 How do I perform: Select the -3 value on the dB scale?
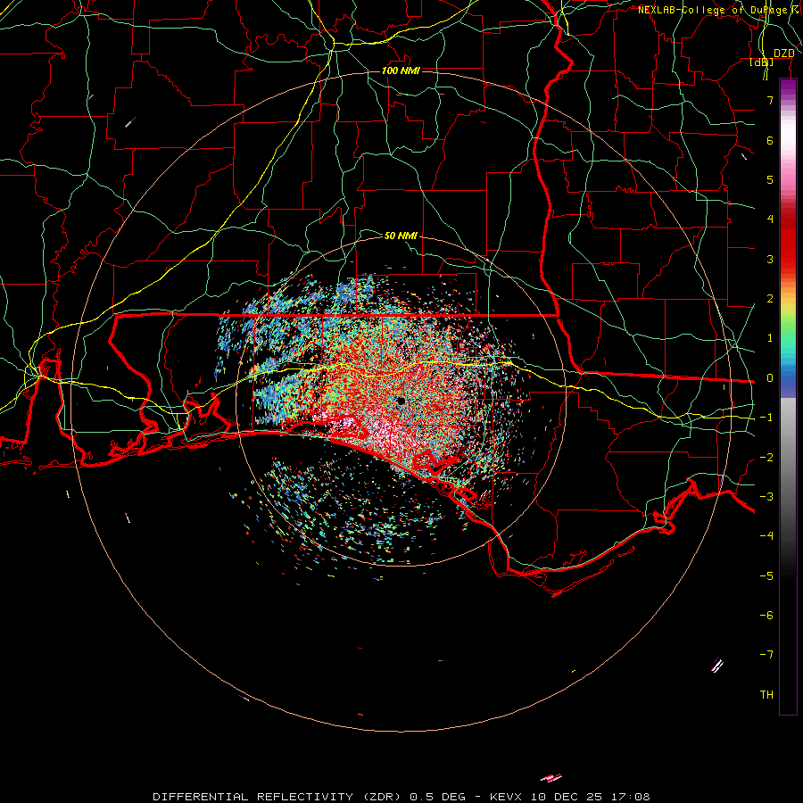tap(766, 497)
